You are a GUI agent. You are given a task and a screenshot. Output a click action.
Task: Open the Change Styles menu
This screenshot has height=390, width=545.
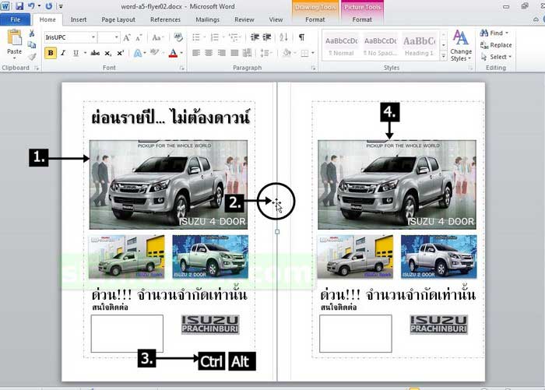coord(461,45)
